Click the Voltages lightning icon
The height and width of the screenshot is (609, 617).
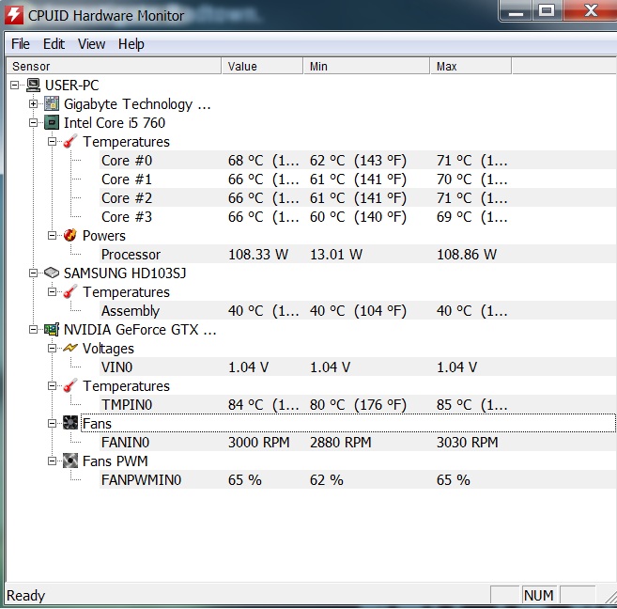[70, 349]
